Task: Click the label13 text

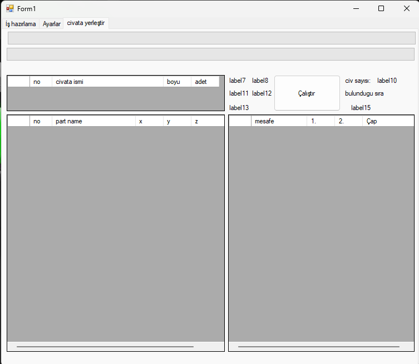Action: (239, 108)
